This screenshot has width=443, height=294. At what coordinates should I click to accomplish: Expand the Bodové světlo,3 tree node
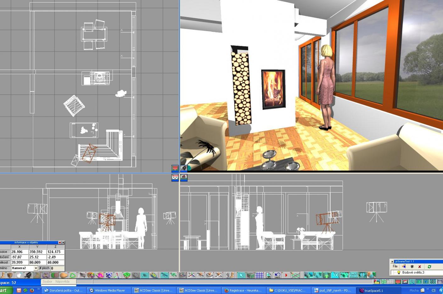coord(394,272)
